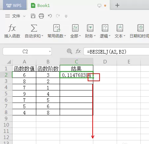The height and width of the screenshot is (144, 149).
Task: Click the hamburger menu icon
Action: tap(8, 16)
